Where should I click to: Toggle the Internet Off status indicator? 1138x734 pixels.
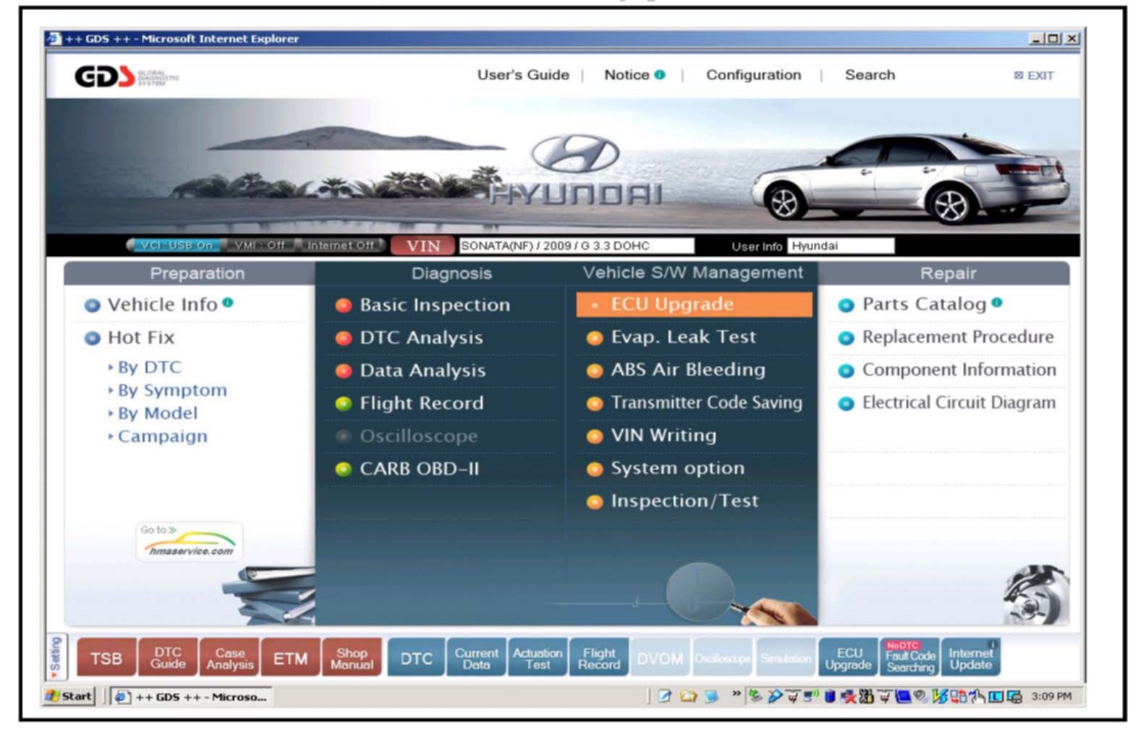[340, 246]
